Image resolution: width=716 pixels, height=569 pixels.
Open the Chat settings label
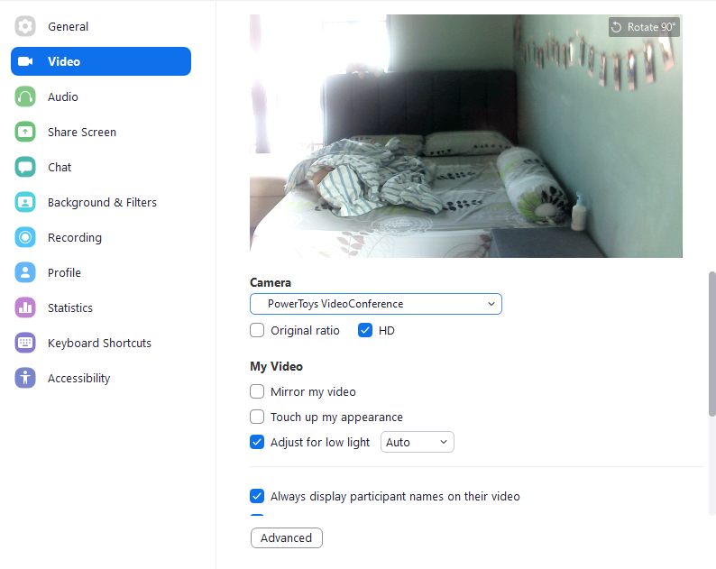coord(60,167)
